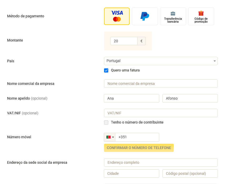Click into the VAT/NIF field
The width and height of the screenshot is (236, 184).
tap(161, 113)
